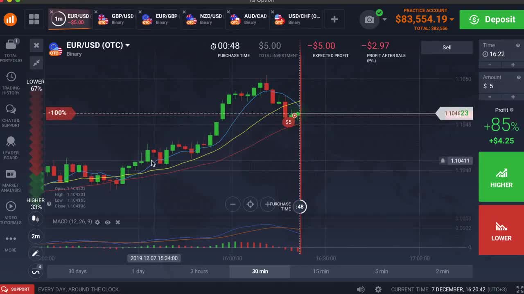This screenshot has height=294, width=524.
Task: Increase expiration time plus
Action: click(x=513, y=65)
